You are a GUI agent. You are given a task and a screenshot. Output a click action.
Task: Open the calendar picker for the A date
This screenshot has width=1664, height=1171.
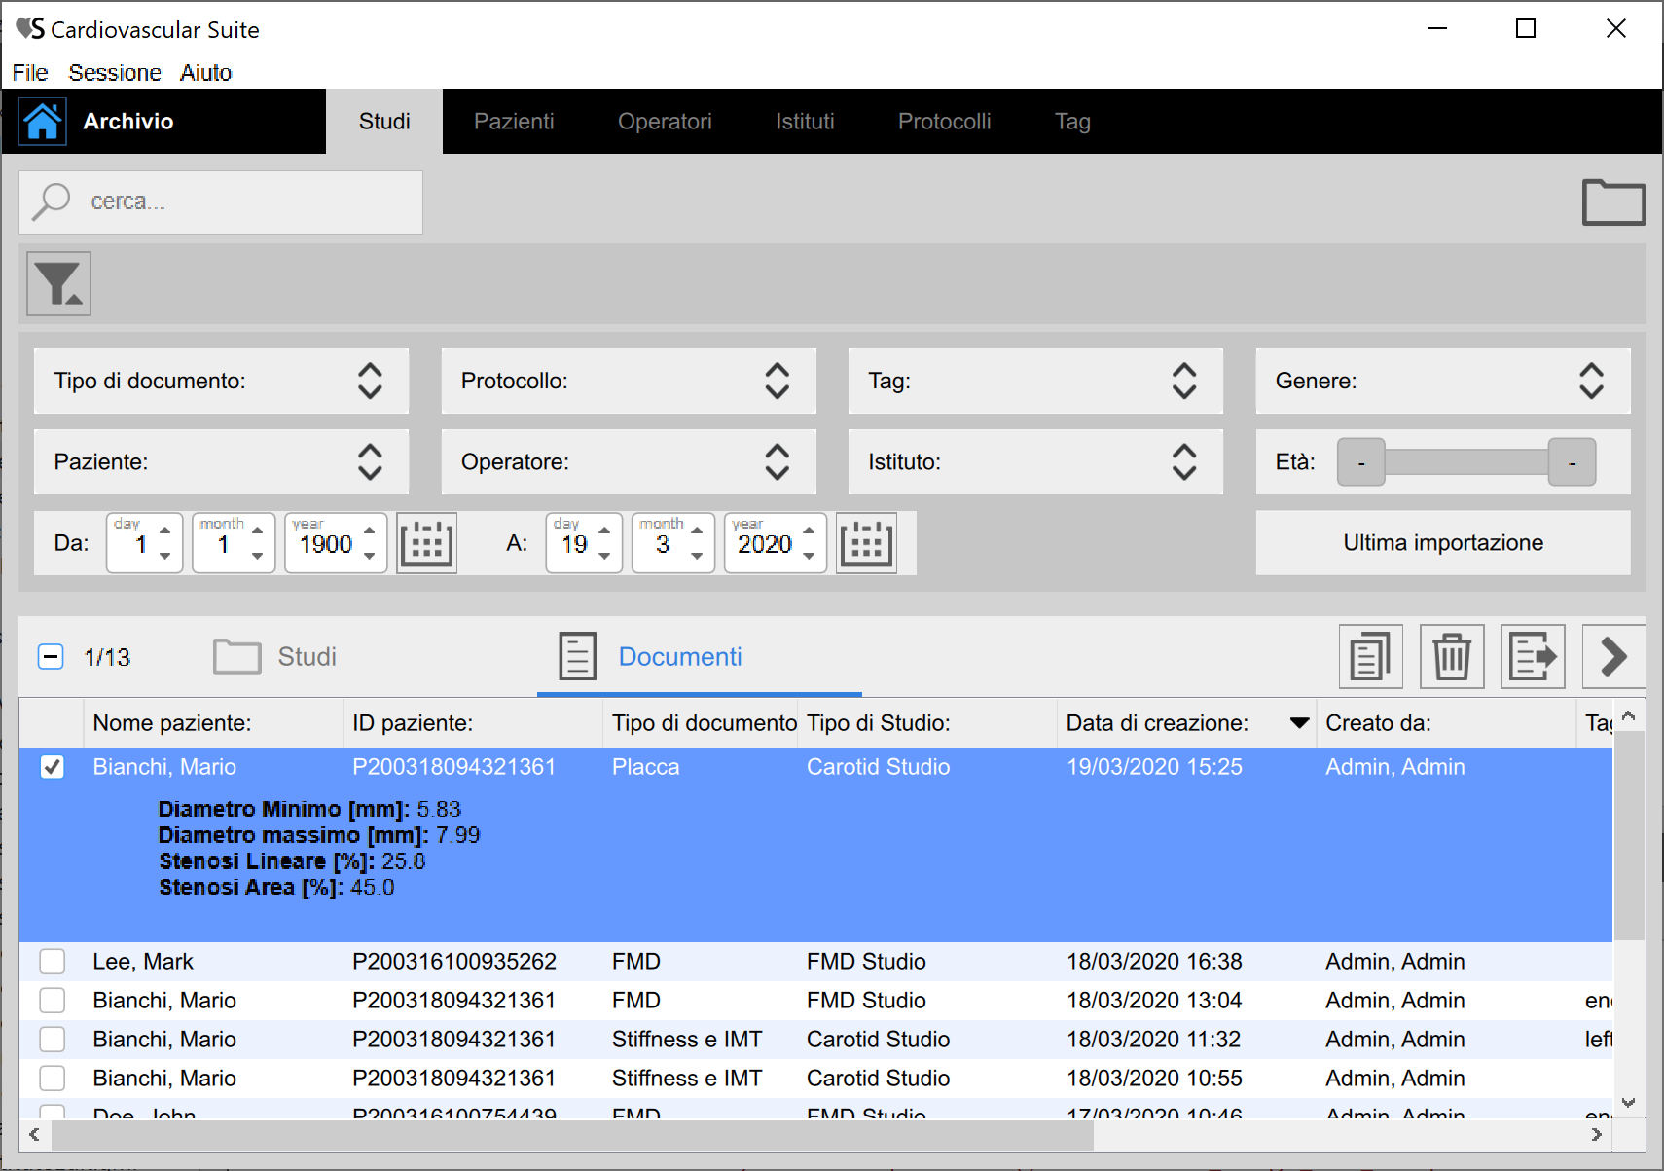[865, 543]
